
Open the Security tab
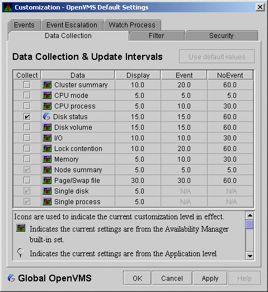click(222, 36)
